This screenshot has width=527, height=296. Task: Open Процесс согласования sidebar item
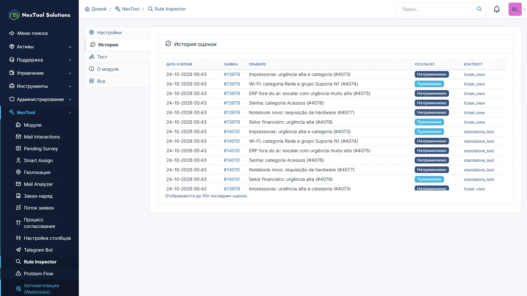coord(40,223)
